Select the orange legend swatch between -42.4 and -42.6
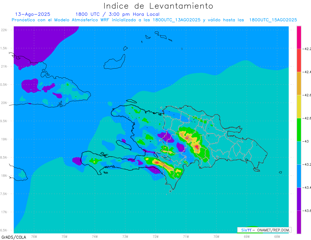 tap(299, 83)
